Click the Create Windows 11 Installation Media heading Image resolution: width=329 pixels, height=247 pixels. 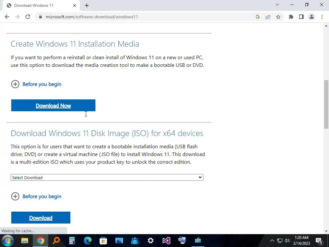click(x=75, y=44)
